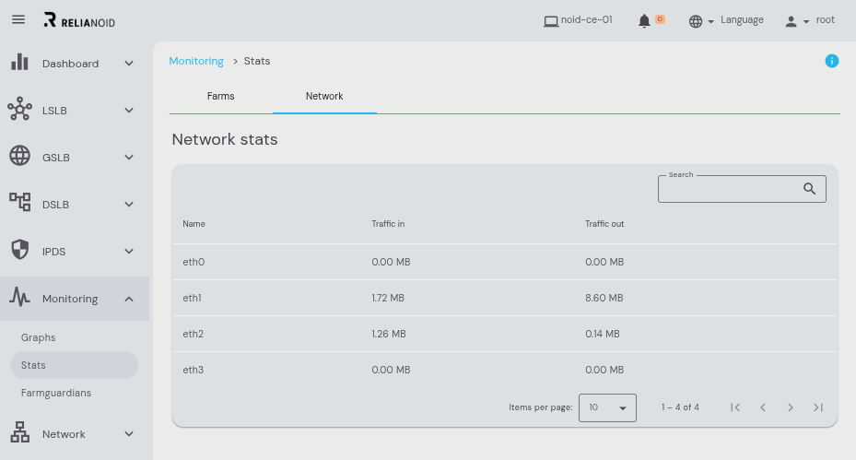856x460 pixels.
Task: Select the eth3 row name
Action: (193, 370)
